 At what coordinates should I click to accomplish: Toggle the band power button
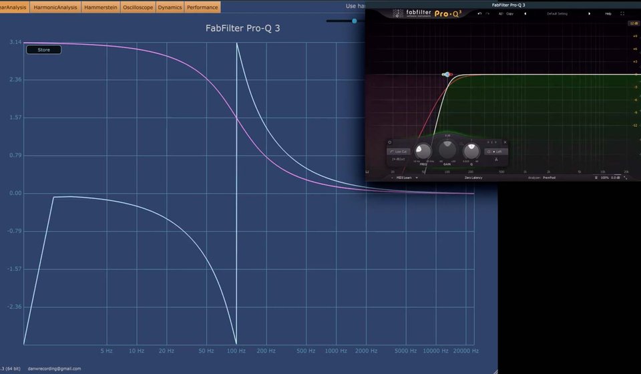point(389,142)
